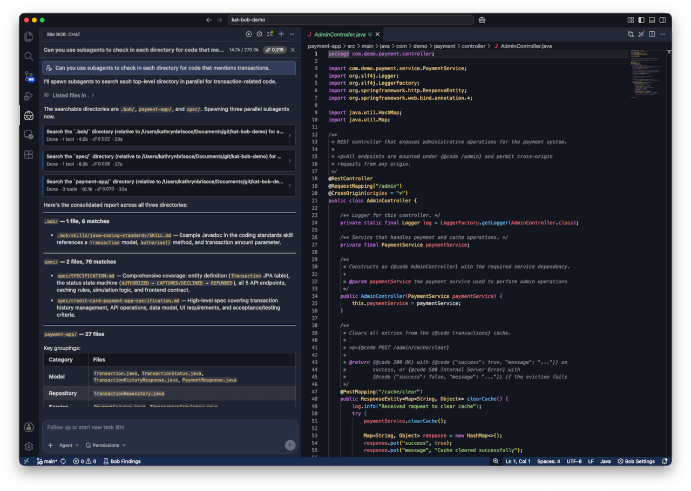This screenshot has width=691, height=491.
Task: Change indentation via Spaces: 4
Action: click(548, 461)
